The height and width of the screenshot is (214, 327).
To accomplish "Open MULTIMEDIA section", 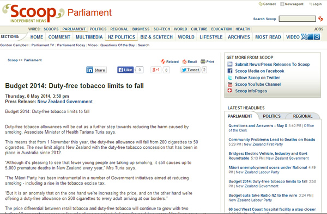I will 89,37.
